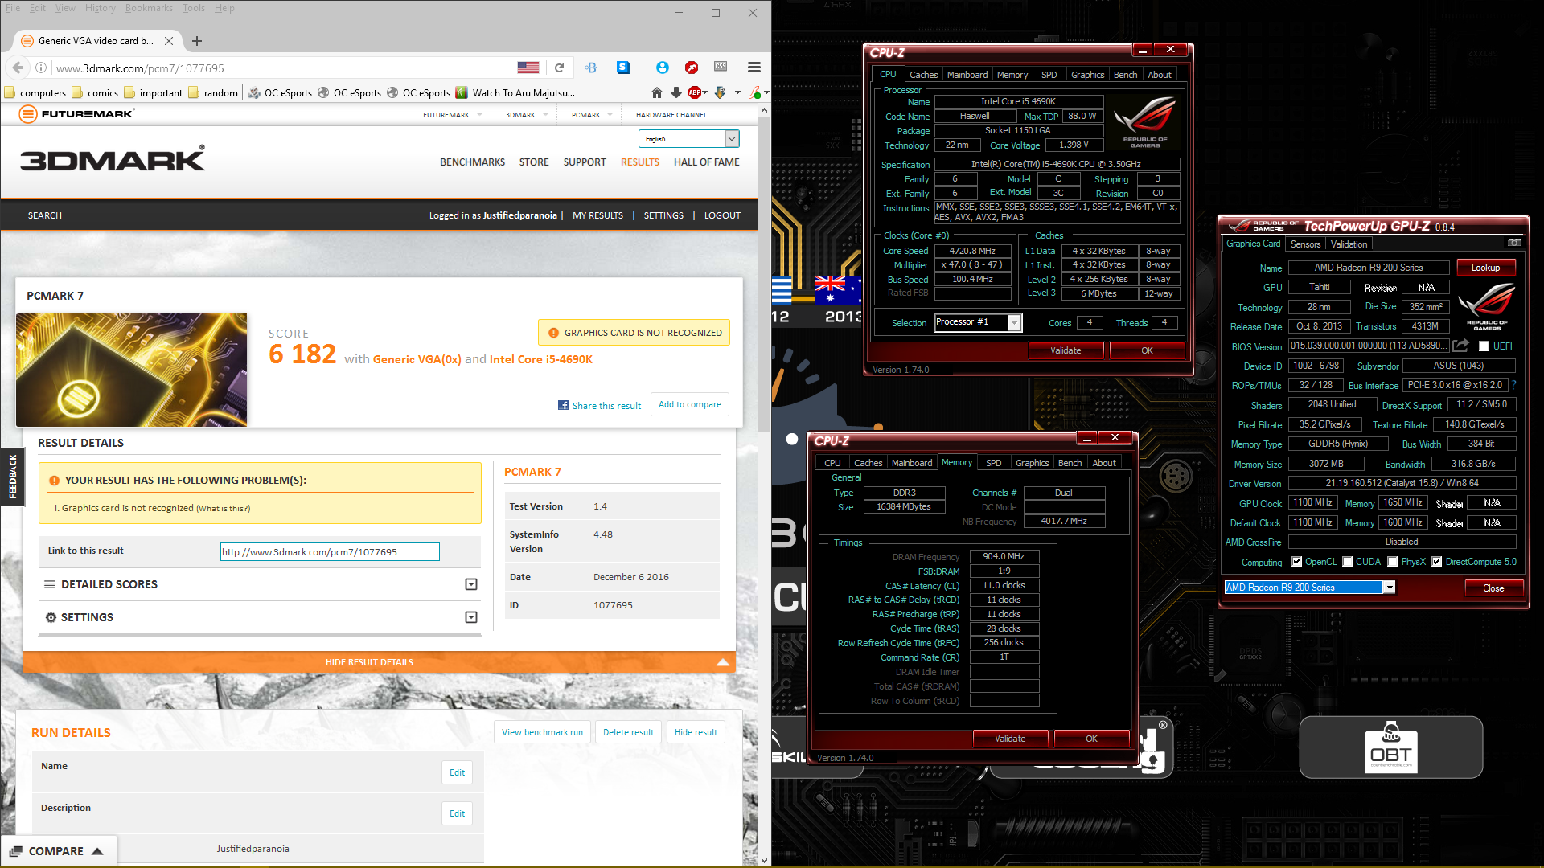Screen dimensions: 1544x868
Task: Click View benchmark run button
Action: click(542, 732)
